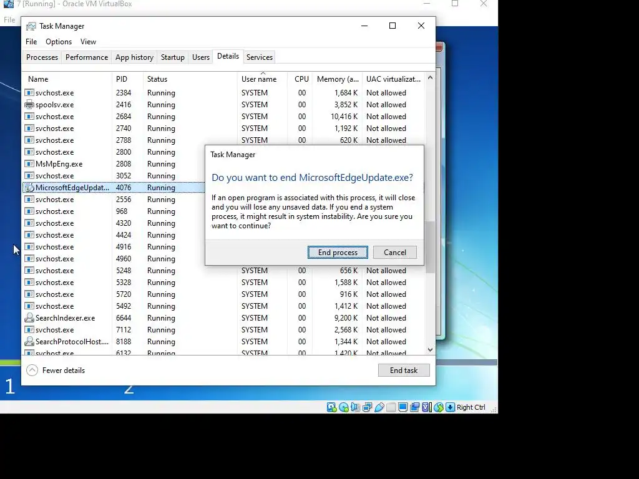Switch to the Processes tab
639x479 pixels.
click(x=42, y=57)
